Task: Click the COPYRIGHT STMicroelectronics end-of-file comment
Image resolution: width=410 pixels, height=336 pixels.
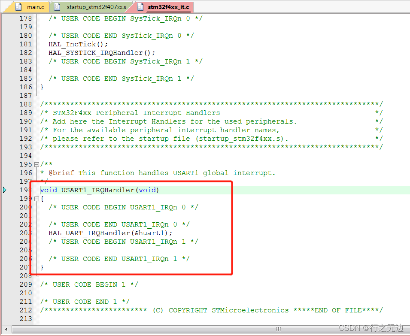Action: (x=212, y=310)
